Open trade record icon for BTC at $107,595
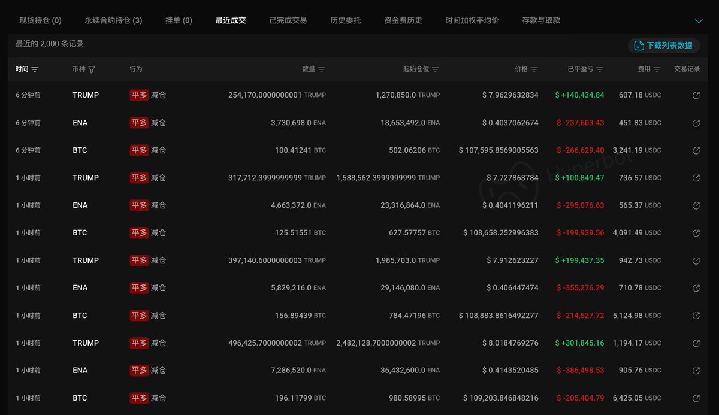 coord(696,150)
